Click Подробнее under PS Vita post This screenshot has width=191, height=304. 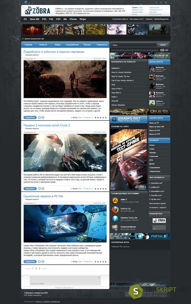click(x=30, y=261)
